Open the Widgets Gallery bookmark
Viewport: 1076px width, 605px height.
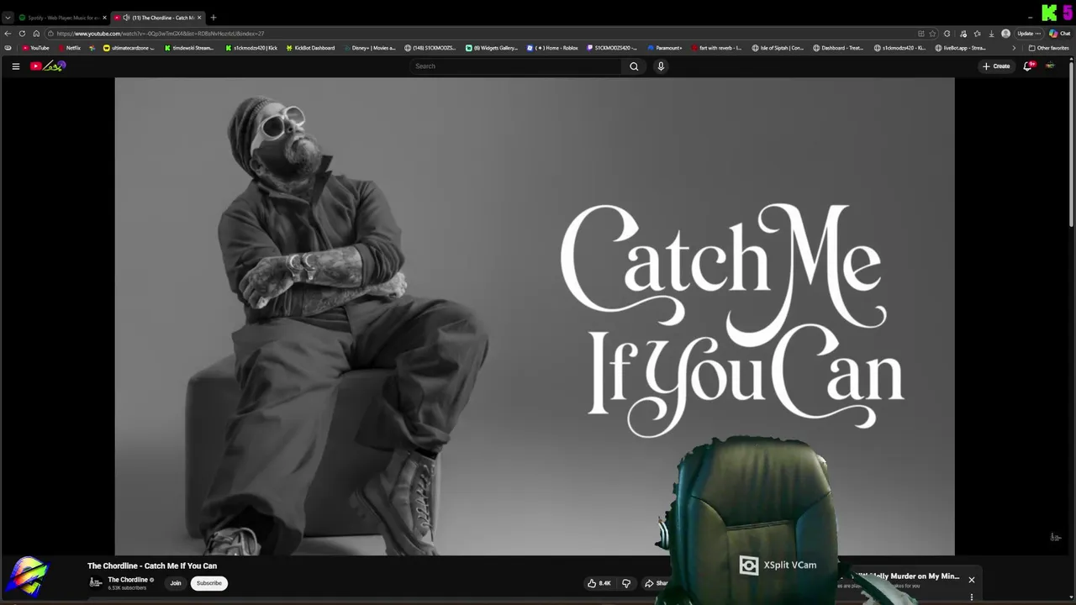[x=492, y=48]
